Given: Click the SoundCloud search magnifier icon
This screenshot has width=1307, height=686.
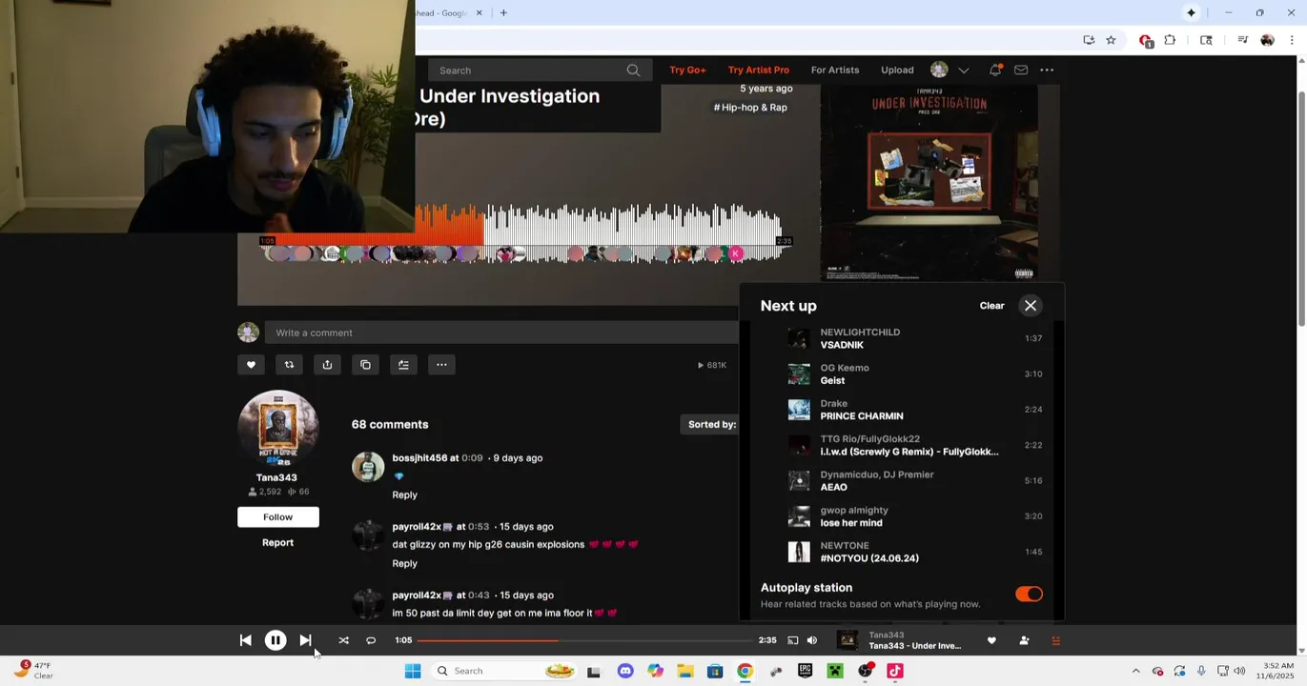Looking at the screenshot, I should [x=633, y=71].
